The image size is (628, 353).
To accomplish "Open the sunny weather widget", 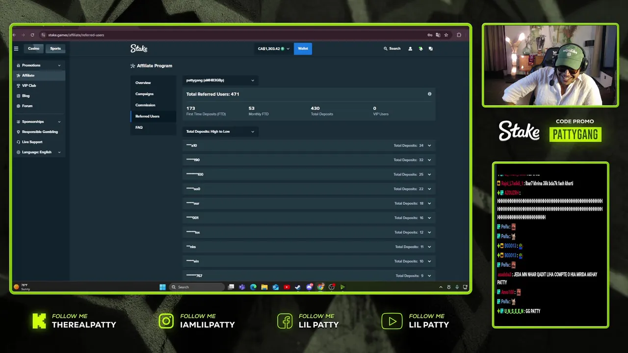I will pos(22,287).
